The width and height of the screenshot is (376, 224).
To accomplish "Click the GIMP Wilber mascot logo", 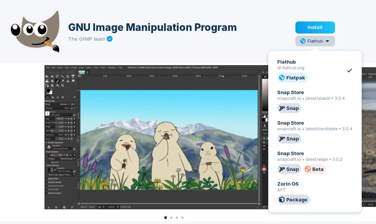I will [35, 31].
